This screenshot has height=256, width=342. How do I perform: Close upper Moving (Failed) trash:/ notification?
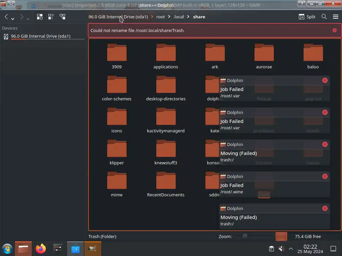point(325,144)
